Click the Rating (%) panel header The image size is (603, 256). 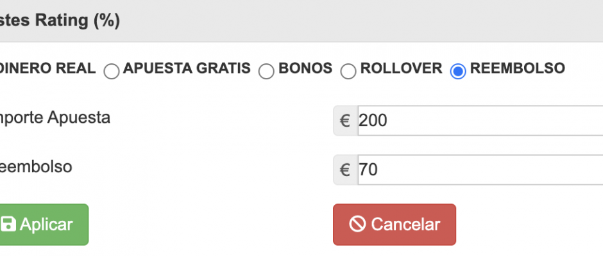coord(60,21)
